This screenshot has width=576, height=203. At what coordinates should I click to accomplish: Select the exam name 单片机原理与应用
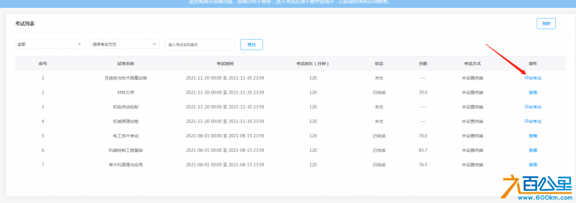pos(126,165)
